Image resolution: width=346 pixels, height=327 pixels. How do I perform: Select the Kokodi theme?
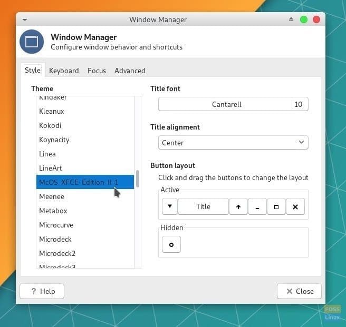coord(85,125)
